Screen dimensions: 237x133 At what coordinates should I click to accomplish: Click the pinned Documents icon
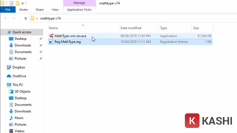click(11, 52)
